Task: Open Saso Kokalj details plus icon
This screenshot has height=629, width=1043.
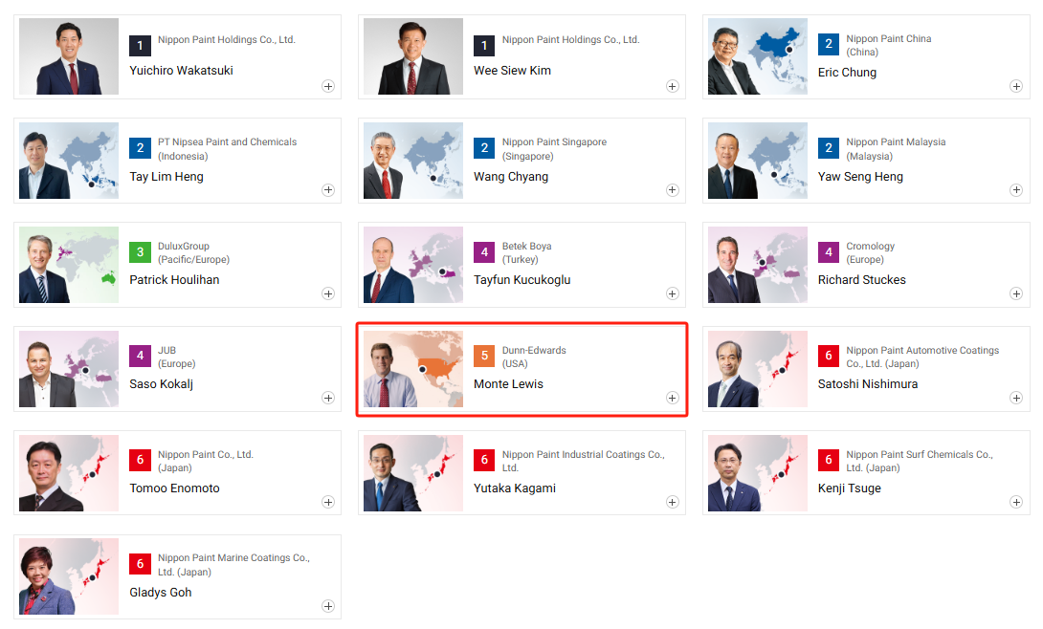Action: coord(328,398)
